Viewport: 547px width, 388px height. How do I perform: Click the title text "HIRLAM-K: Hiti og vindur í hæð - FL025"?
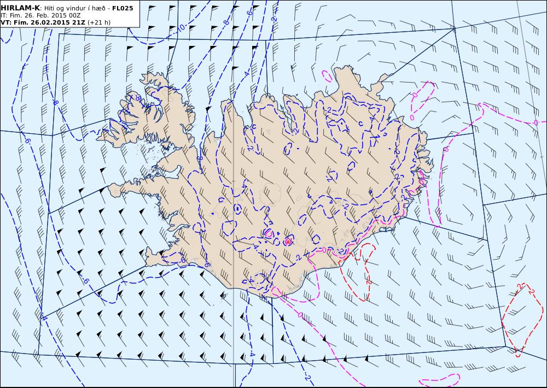tap(67, 8)
